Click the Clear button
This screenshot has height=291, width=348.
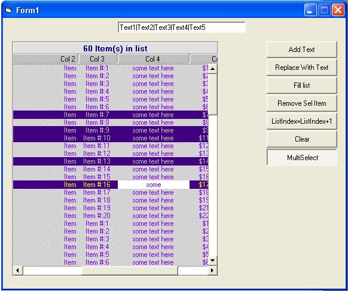pos(302,139)
